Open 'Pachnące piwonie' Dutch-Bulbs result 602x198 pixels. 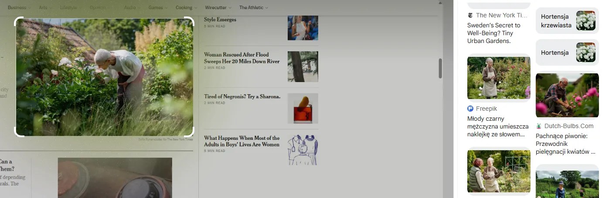pyautogui.click(x=565, y=144)
